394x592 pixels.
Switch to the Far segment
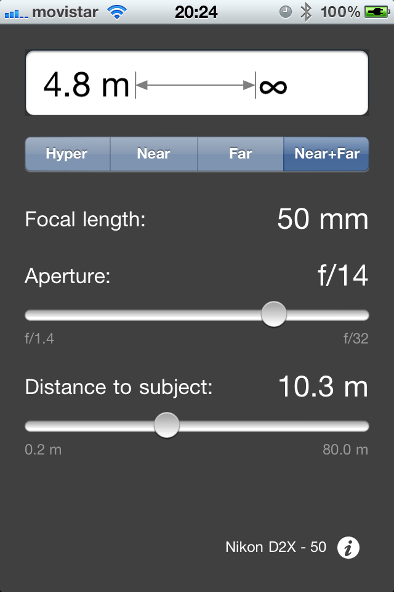(241, 154)
